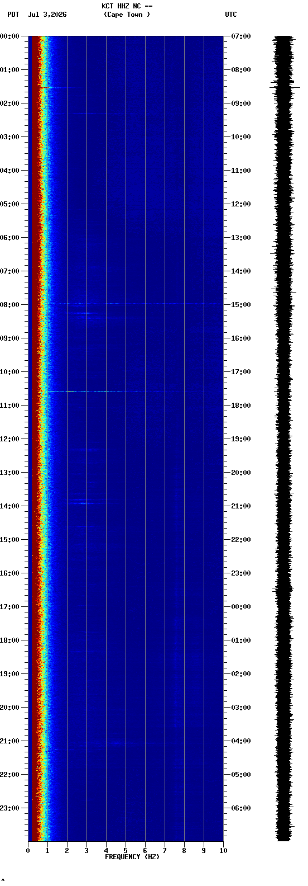The width and height of the screenshot is (308, 886).
Task: Click the UTC time label '21:00'
Action: [241, 506]
